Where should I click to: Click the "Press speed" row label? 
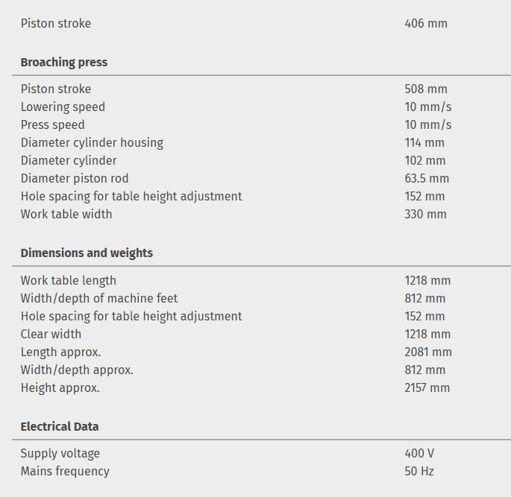tap(52, 125)
